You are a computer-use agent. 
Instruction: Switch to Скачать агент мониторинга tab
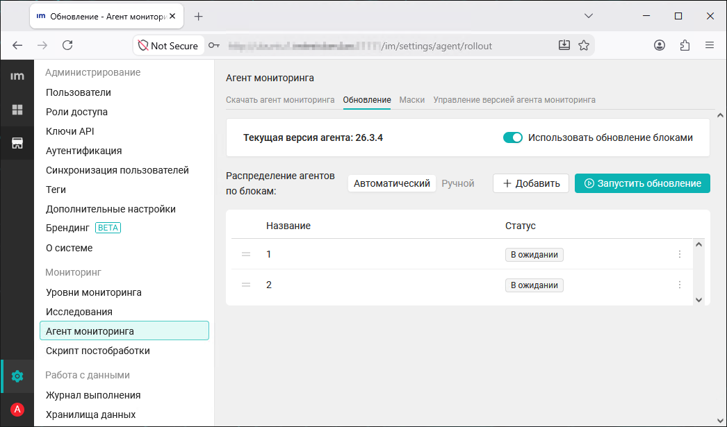point(280,100)
